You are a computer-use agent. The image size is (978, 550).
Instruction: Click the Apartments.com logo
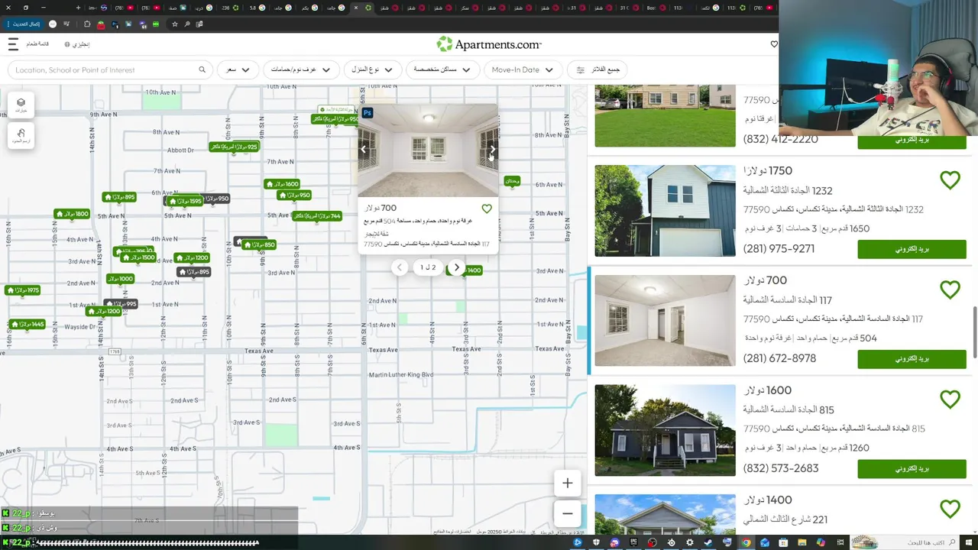489,44
